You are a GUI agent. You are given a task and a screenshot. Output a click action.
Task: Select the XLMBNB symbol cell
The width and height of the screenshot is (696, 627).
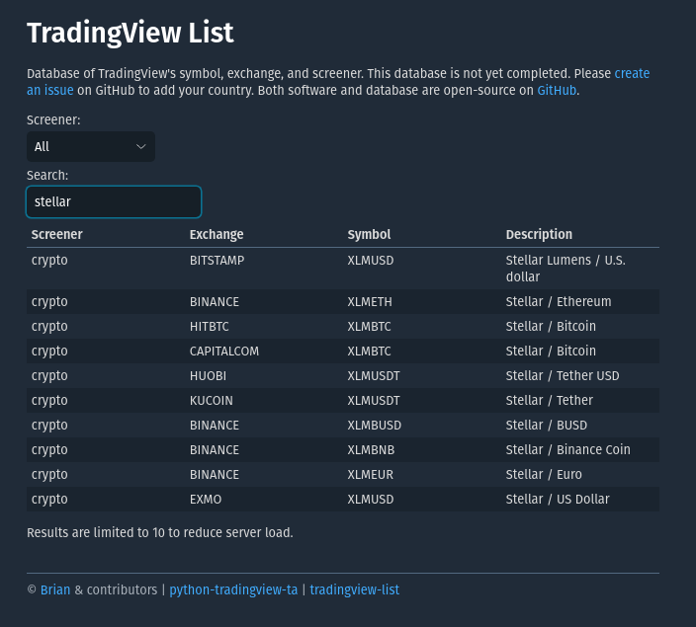(x=371, y=450)
